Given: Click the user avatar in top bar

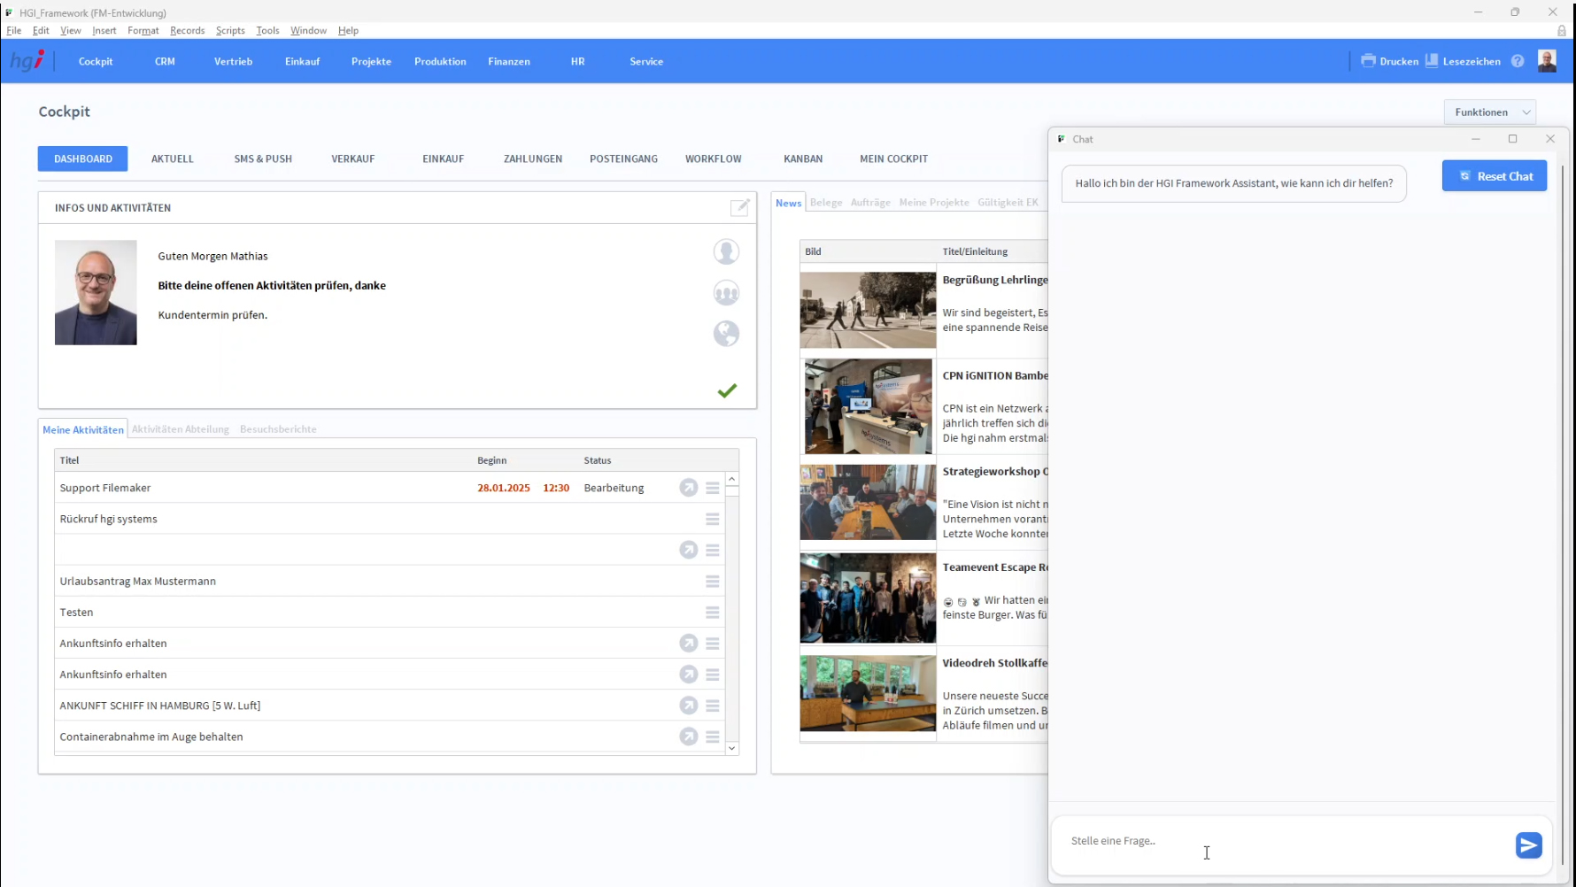Looking at the screenshot, I should coord(1547,61).
